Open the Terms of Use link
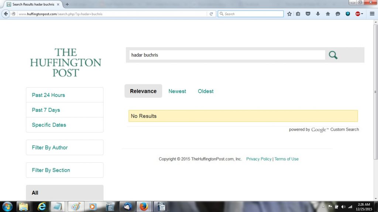Image resolution: width=378 pixels, height=212 pixels. (x=286, y=159)
